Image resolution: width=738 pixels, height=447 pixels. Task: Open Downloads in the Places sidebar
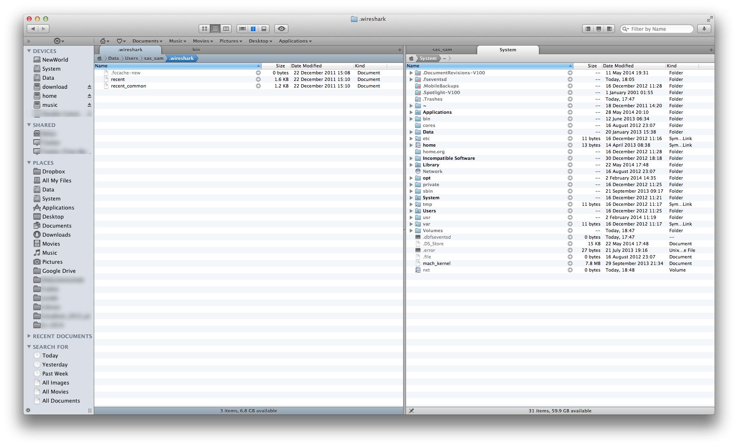(56, 235)
